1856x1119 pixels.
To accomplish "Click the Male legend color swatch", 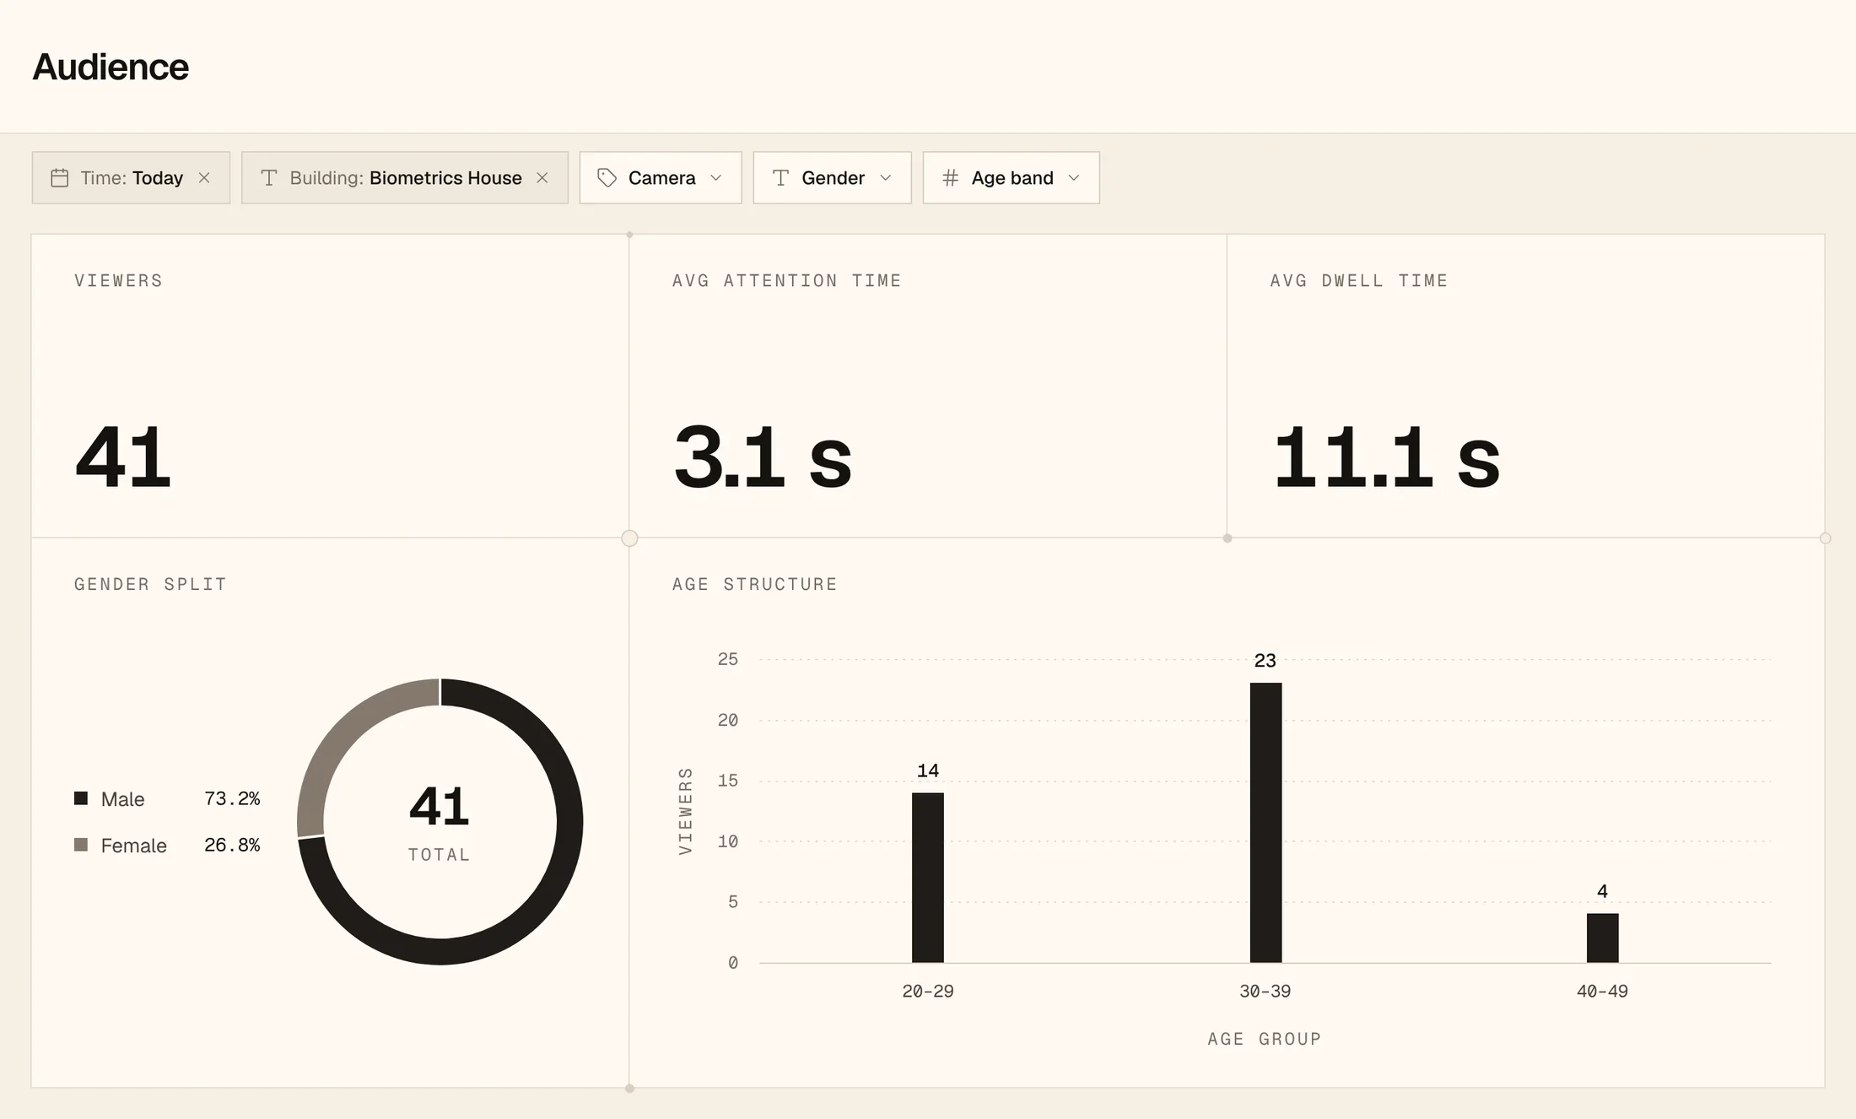I will [81, 798].
